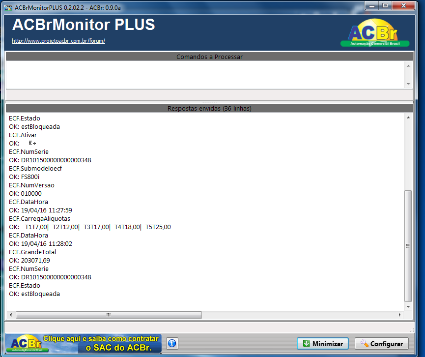Click the Comandos a Processar header
This screenshot has width=425, height=357.
click(209, 57)
